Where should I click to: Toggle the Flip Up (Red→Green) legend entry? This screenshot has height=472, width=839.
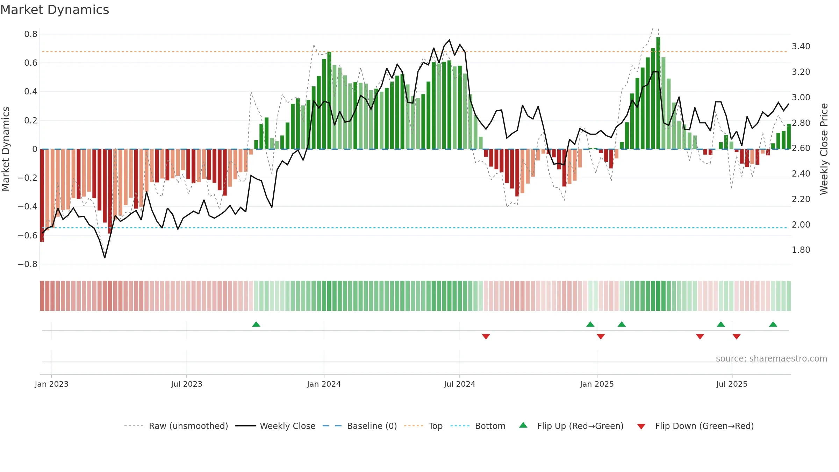pos(571,426)
